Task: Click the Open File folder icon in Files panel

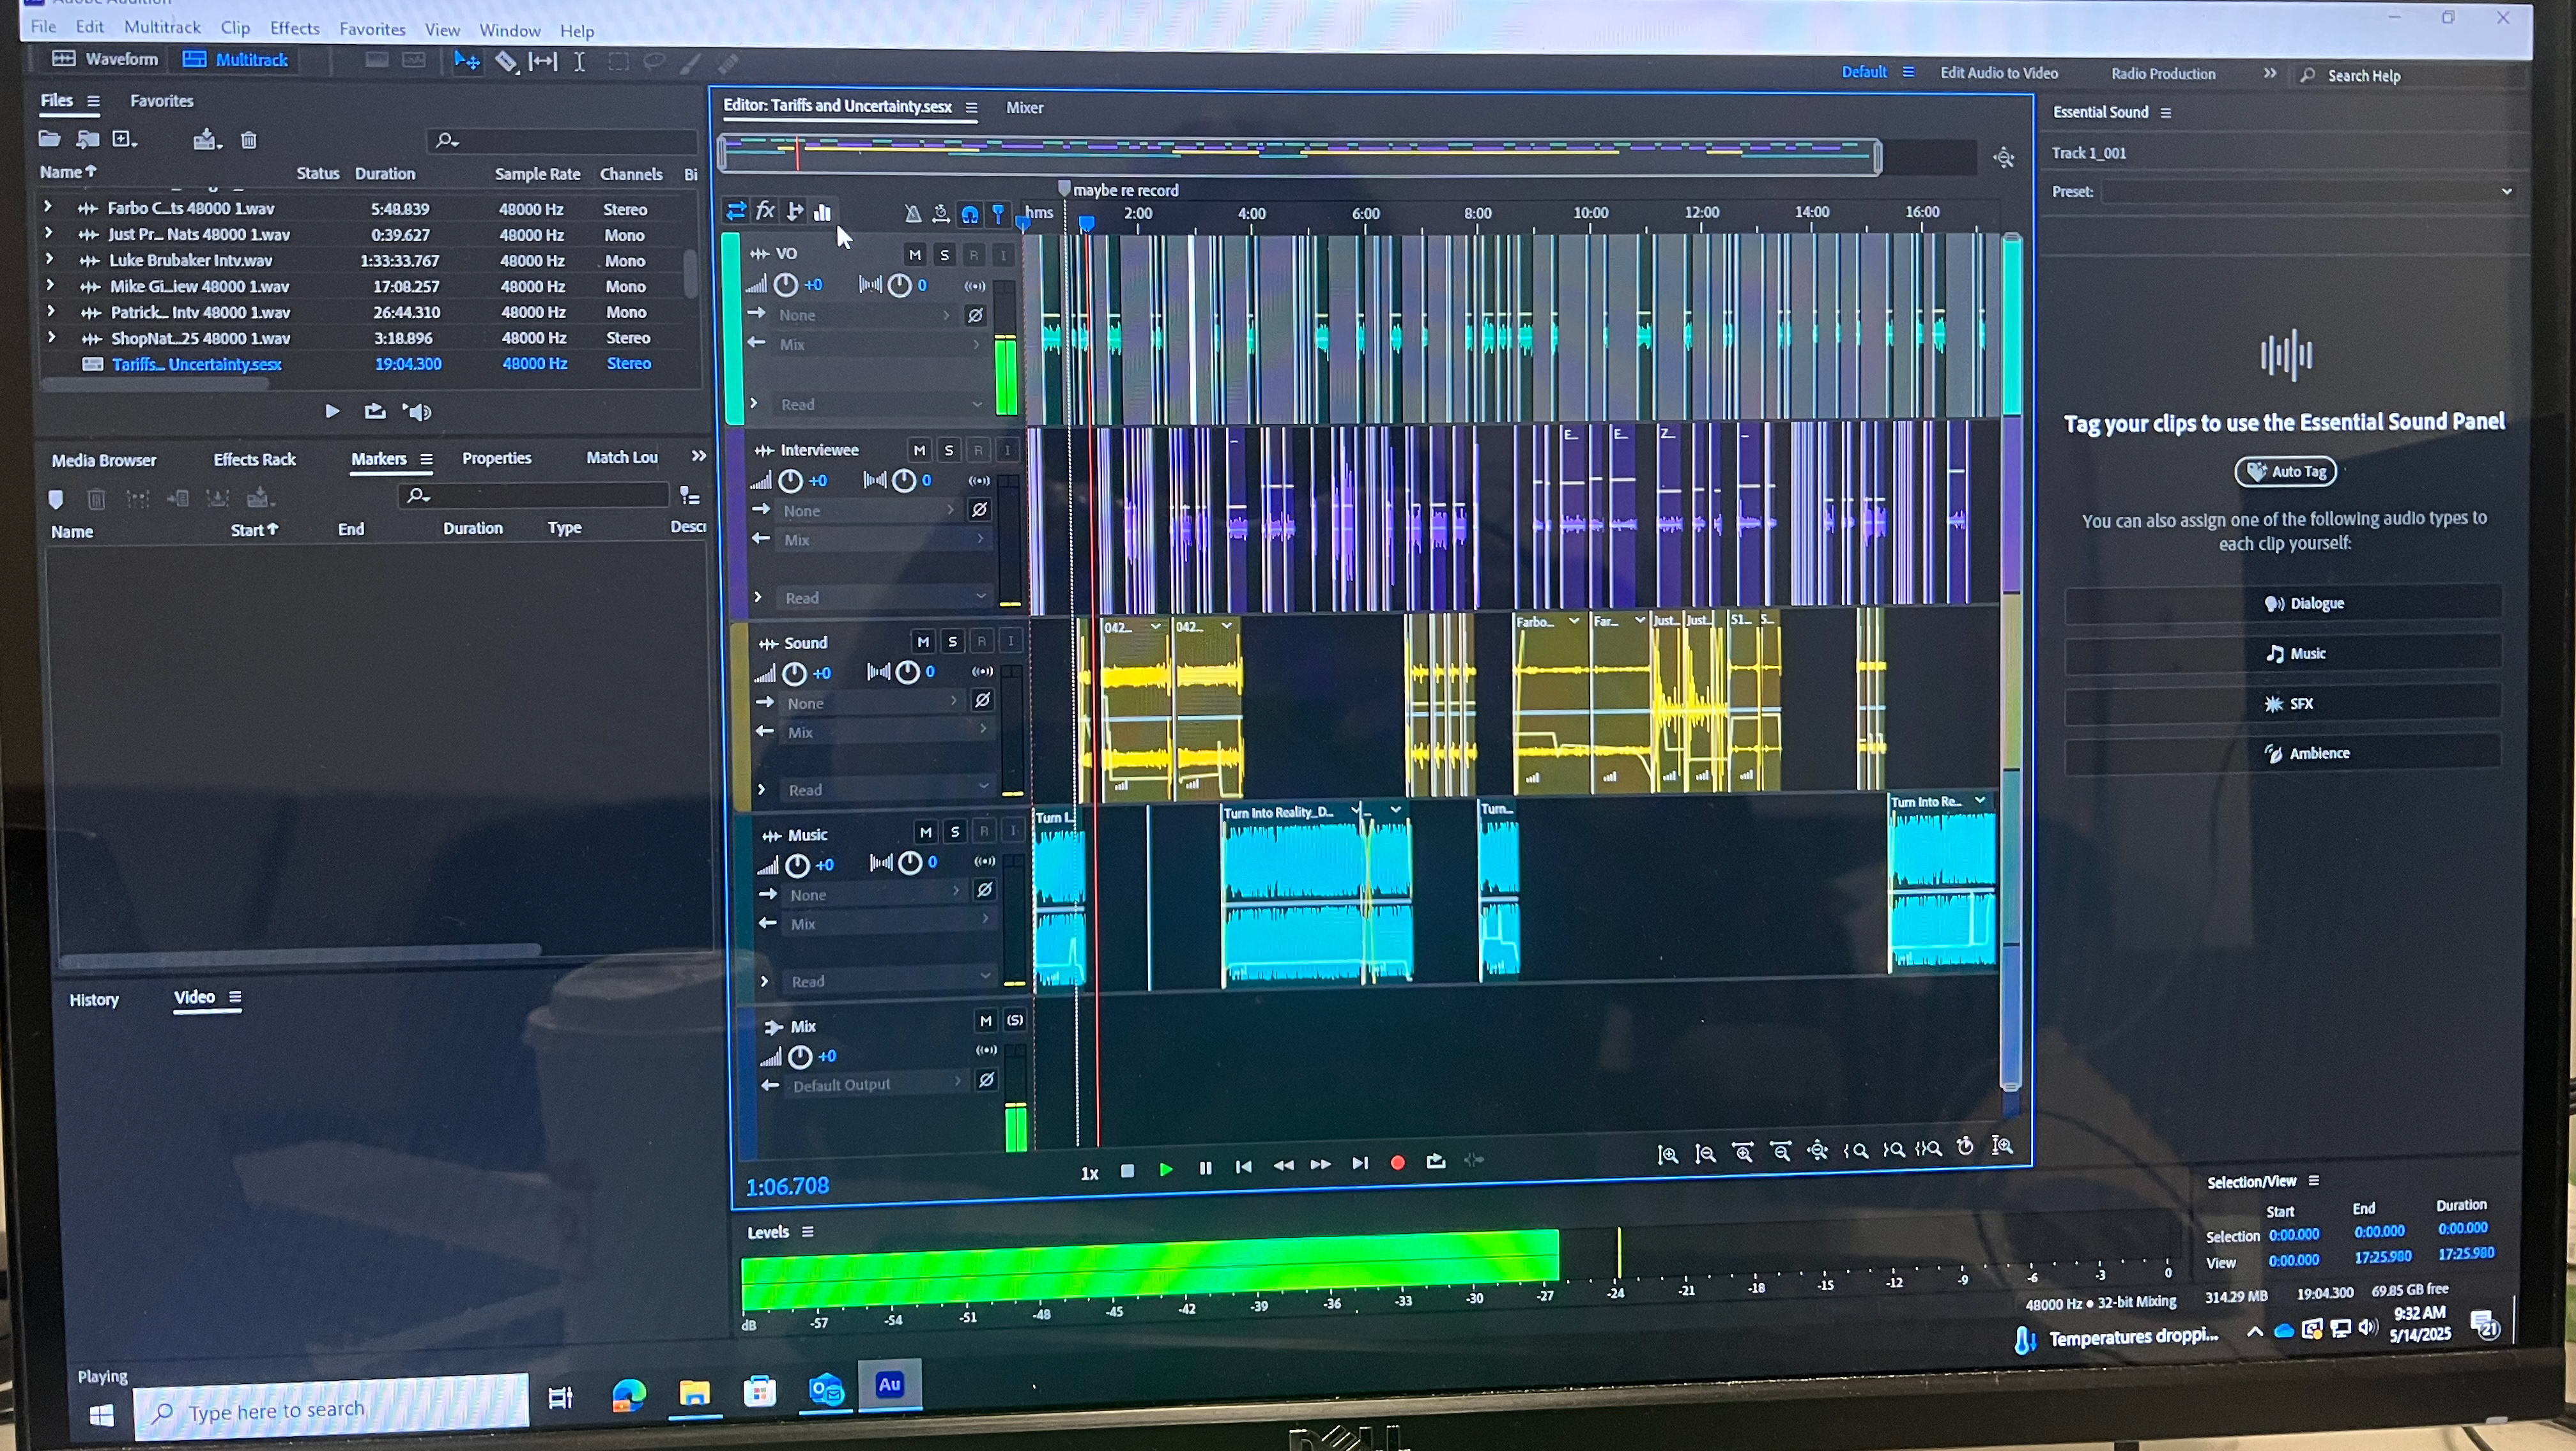Action: (49, 139)
